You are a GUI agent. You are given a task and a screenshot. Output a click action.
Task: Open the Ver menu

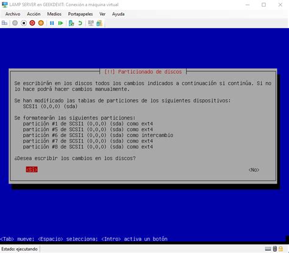(102, 14)
